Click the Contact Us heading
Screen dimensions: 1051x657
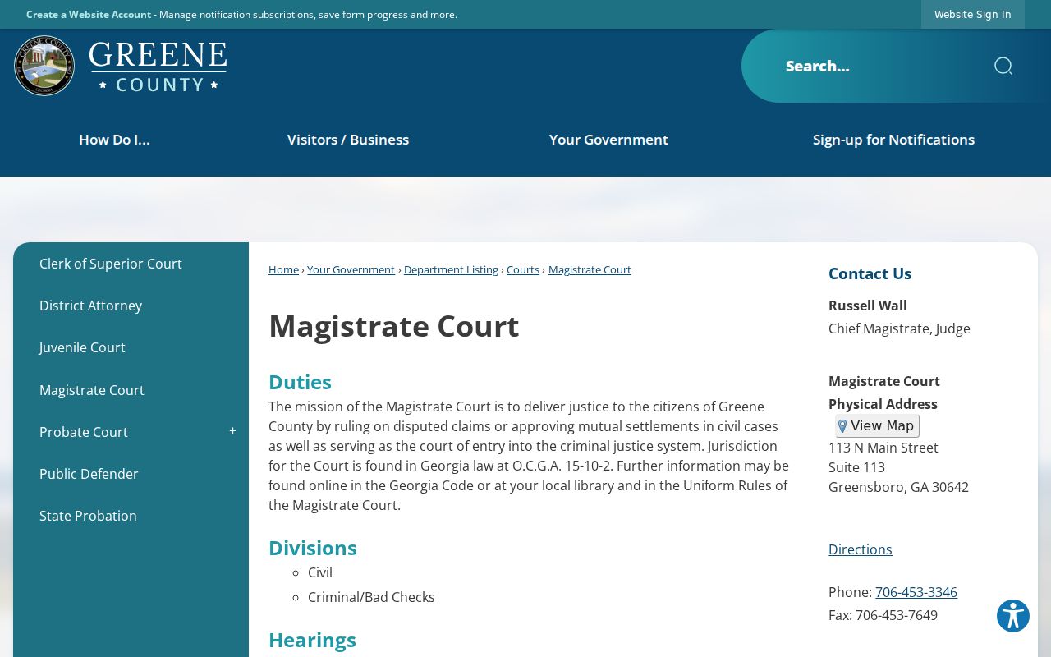point(870,273)
